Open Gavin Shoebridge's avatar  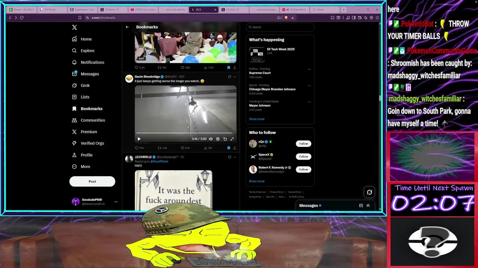pyautogui.click(x=129, y=79)
